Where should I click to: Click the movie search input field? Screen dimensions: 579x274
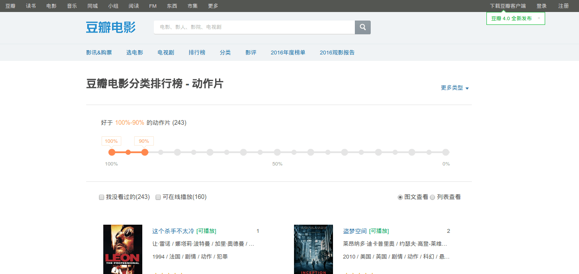[254, 27]
